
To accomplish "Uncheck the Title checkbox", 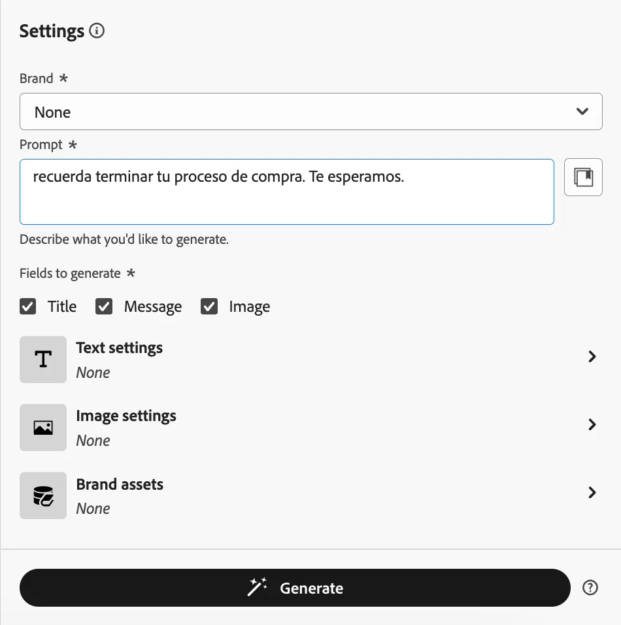I will 28,307.
